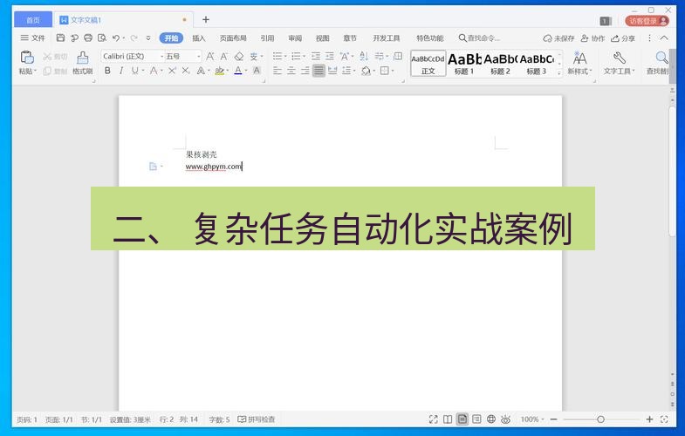The height and width of the screenshot is (436, 685).
Task: Decrease paragraph indent
Action: tap(316, 56)
